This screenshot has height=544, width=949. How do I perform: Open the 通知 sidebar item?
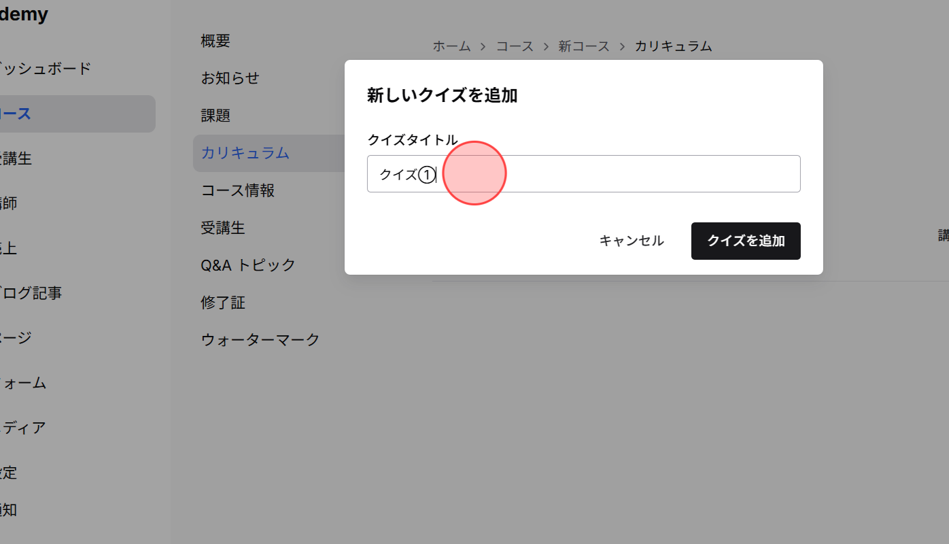tap(12, 510)
